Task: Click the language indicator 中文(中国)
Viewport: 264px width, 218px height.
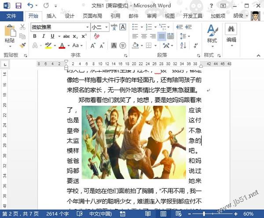Action: [x=100, y=214]
